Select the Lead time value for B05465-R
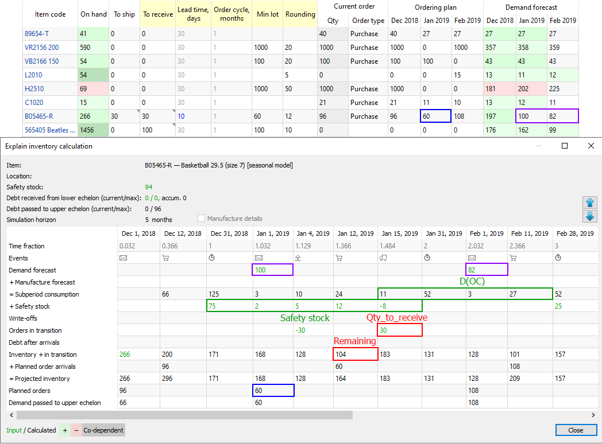 tap(181, 116)
